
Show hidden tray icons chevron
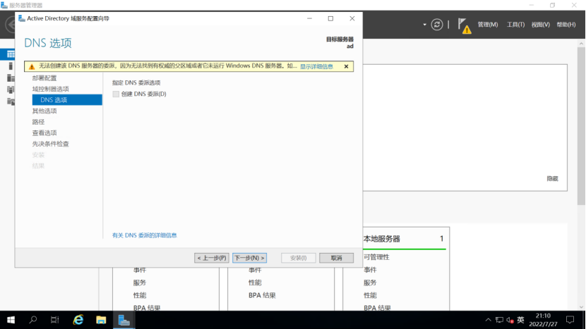[x=488, y=320]
